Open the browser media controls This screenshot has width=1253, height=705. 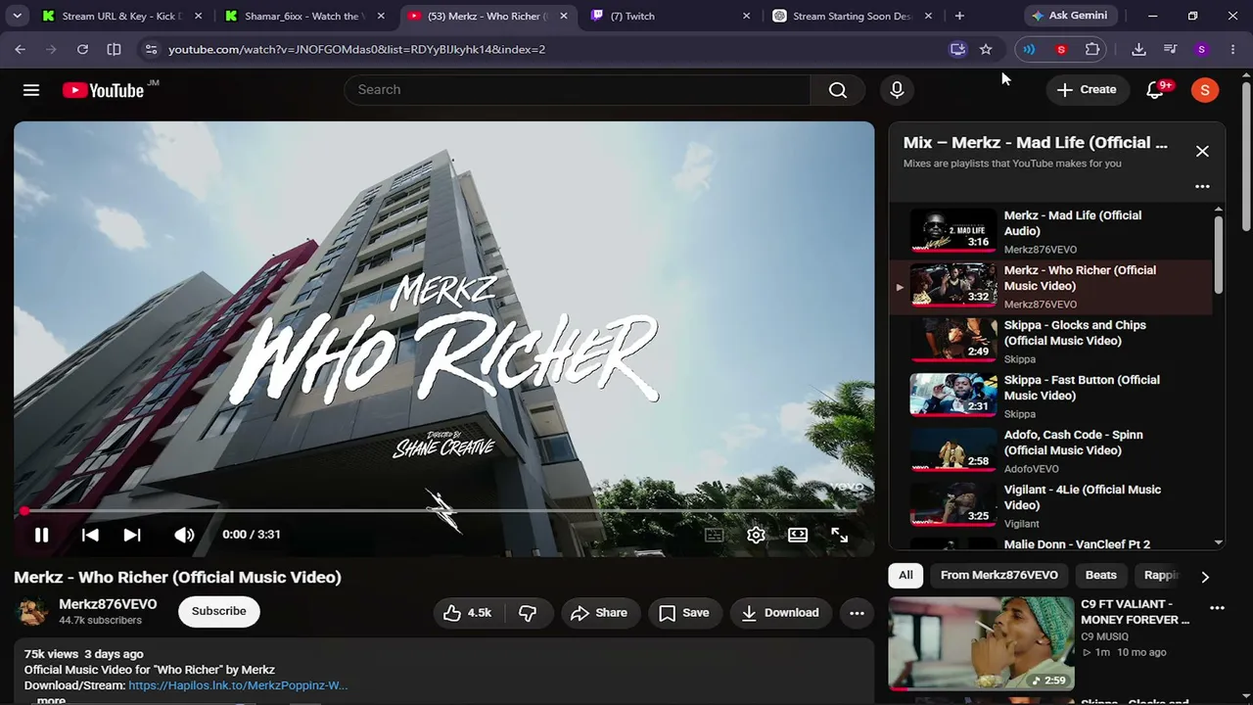pyautogui.click(x=1170, y=49)
